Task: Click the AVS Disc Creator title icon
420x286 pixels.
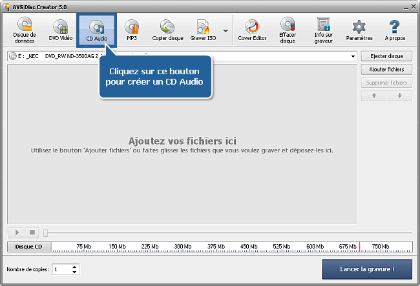Action: click(7, 7)
